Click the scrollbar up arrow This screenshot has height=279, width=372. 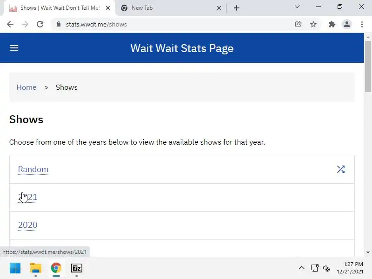pos(368,37)
